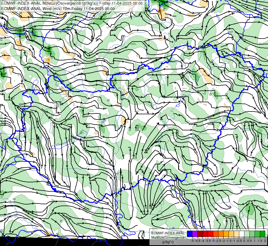Image resolution: width=268 pixels, height=246 pixels.
Task: Click the blue swatch in the legend
Action: coord(190,234)
